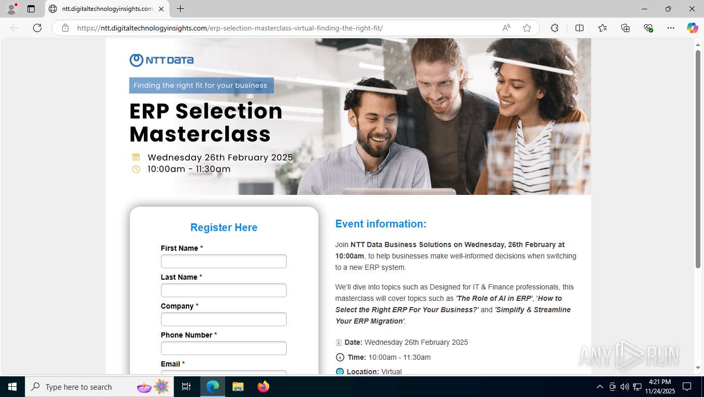The image size is (704, 397).
Task: Click the Register Here heading
Action: (224, 227)
